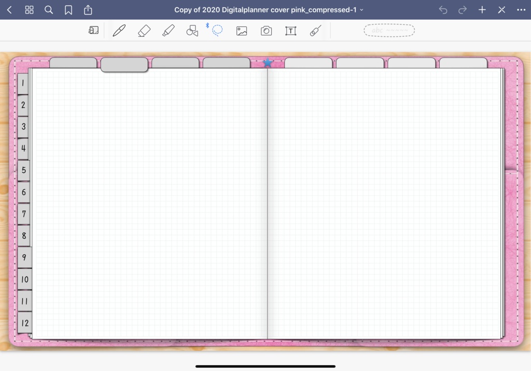Select the Eraser tool
This screenshot has height=371, width=531.
coord(144,31)
